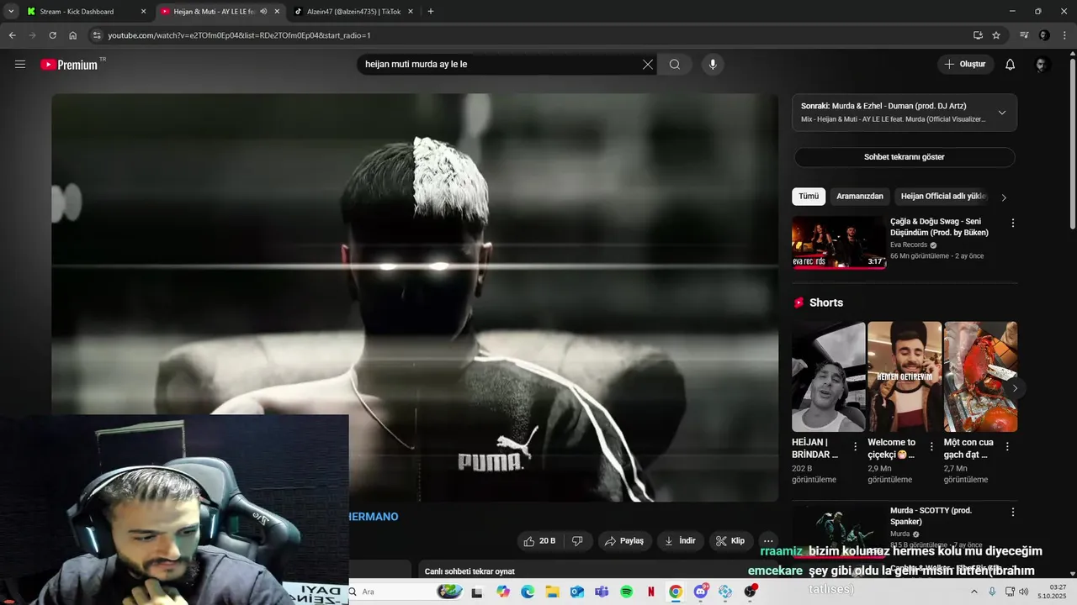
Task: Open Chrome media controls icon
Action: [x=1024, y=35]
